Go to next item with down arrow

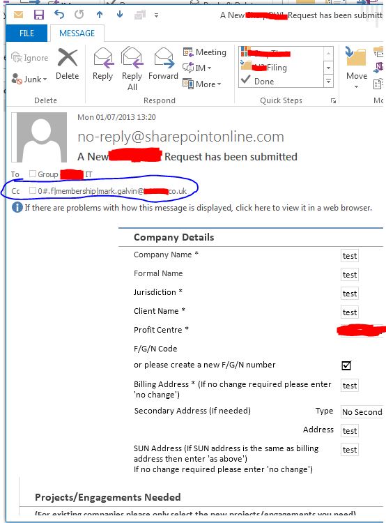(x=120, y=14)
